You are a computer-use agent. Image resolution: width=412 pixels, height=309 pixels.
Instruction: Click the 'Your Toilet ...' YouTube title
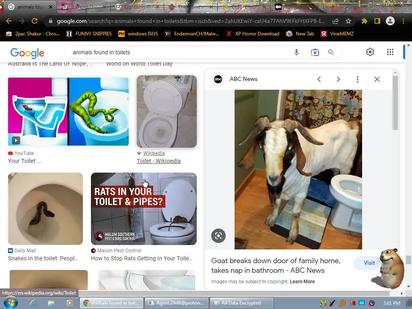pos(25,161)
